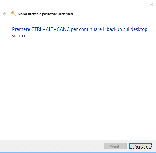Screen dimensions: 156x153
Task: Cancel the backup wizard via Annulla
Action: [x=141, y=146]
